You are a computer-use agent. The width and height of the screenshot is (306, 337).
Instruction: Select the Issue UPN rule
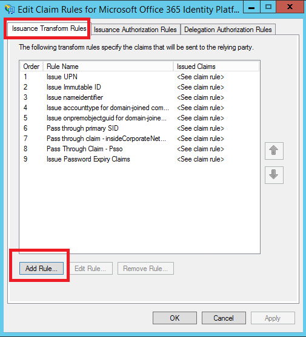click(139, 77)
